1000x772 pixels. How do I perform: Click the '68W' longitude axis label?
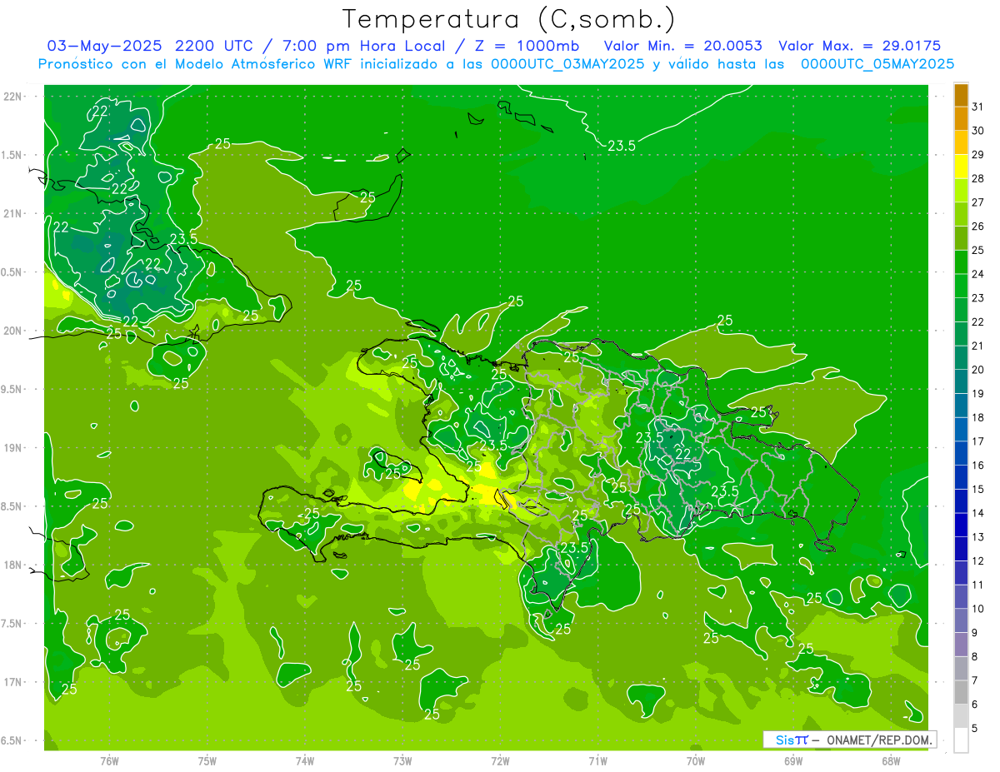pyautogui.click(x=891, y=760)
